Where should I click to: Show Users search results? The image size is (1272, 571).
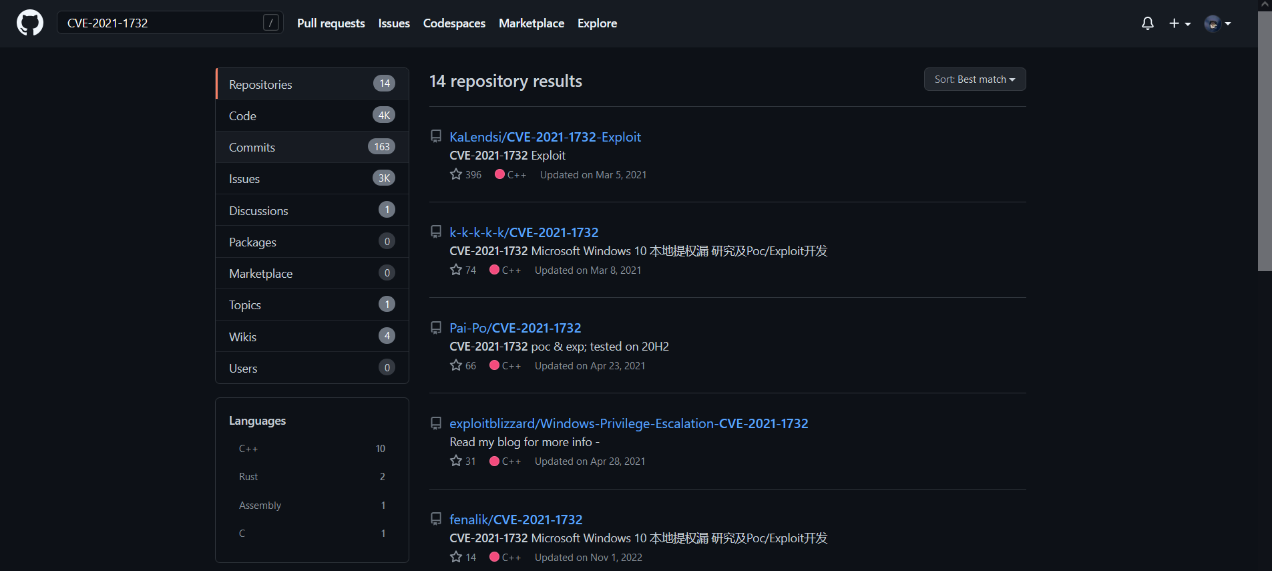pyautogui.click(x=312, y=368)
